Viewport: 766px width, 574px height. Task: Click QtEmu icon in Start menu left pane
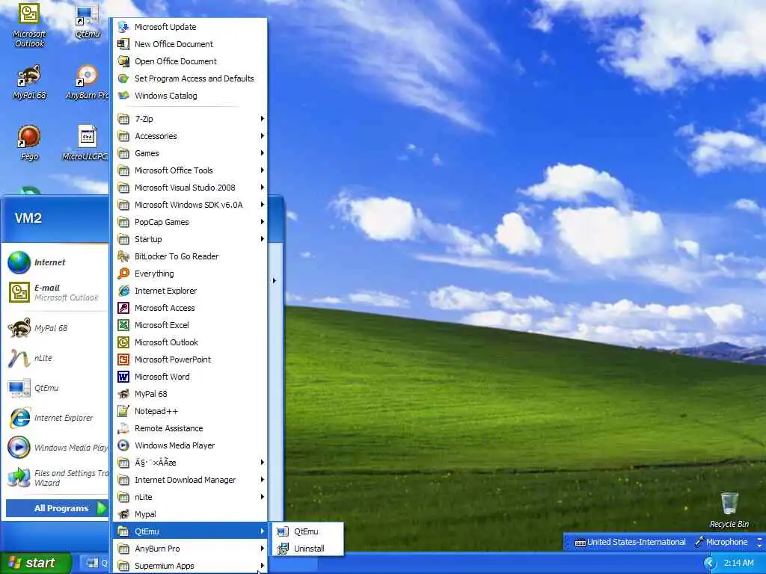pyautogui.click(x=19, y=388)
